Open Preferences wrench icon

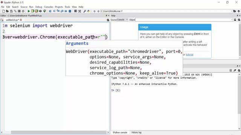point(84,11)
